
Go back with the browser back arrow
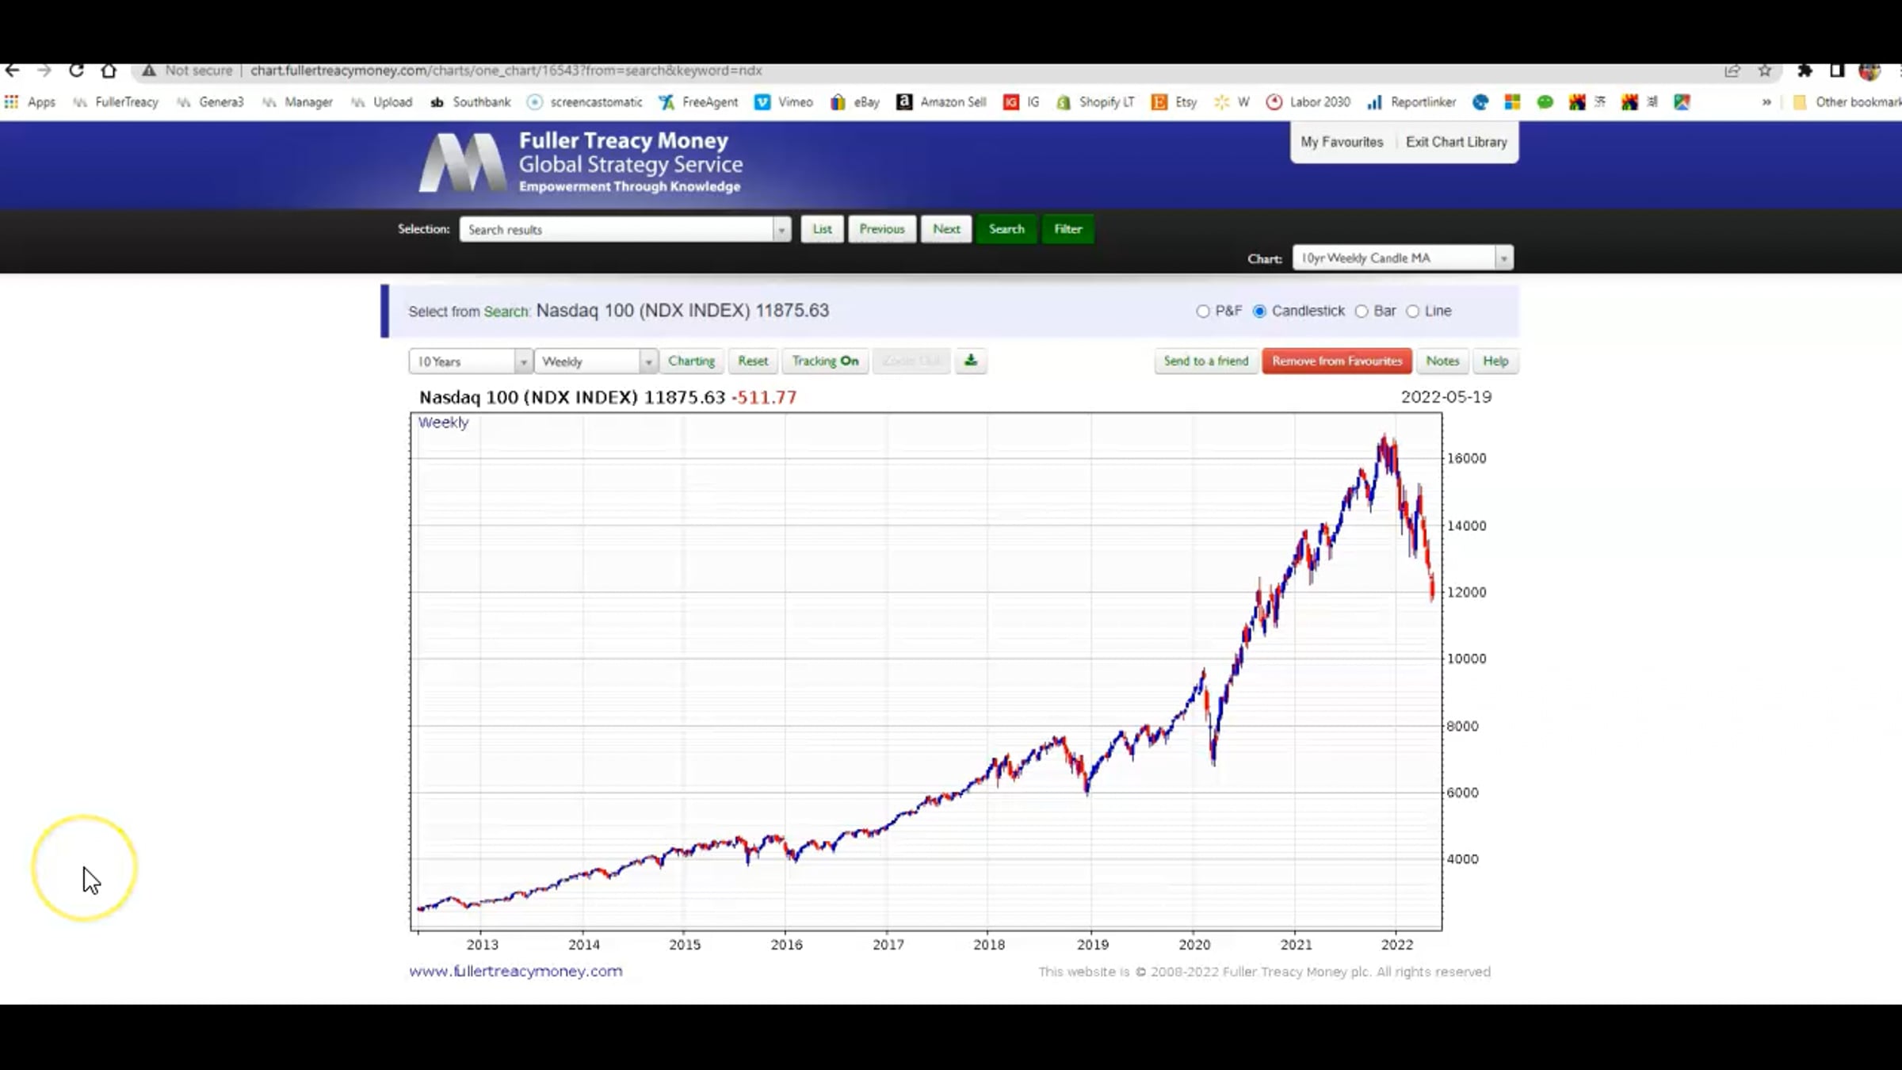12,71
